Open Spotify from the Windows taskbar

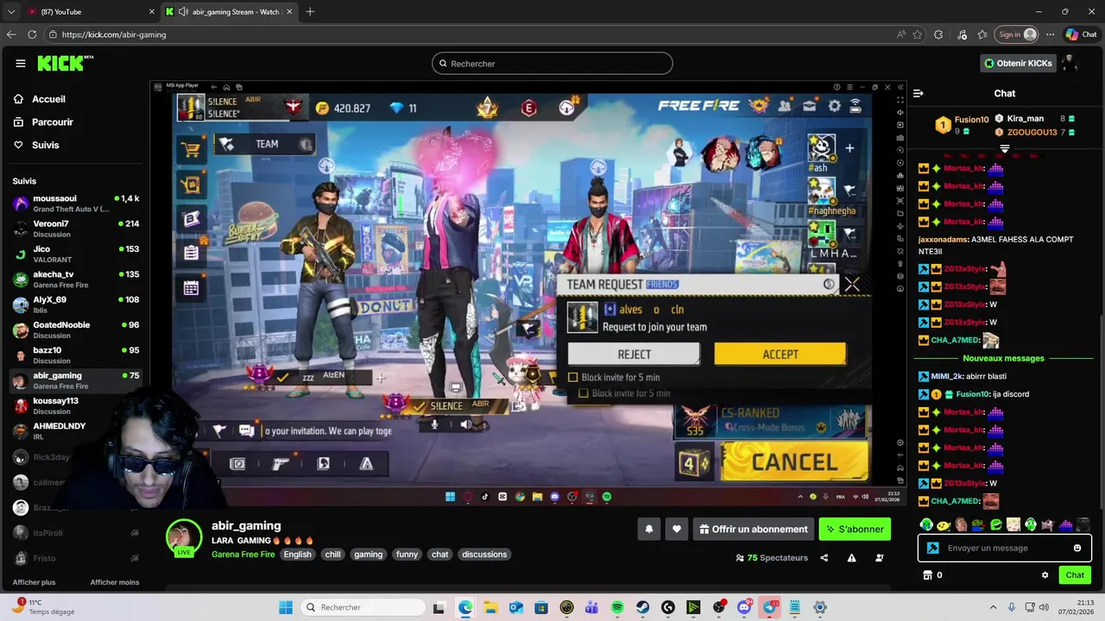[x=617, y=607]
